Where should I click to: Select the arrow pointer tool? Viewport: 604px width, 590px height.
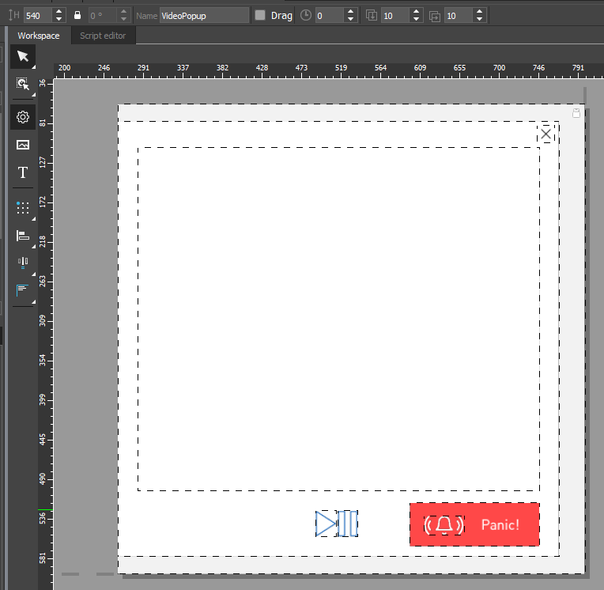23,56
